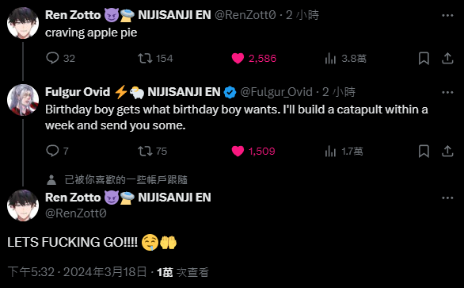Toggle like on tweet with 1,509 likes
This screenshot has width=464, height=288.
tap(238, 151)
